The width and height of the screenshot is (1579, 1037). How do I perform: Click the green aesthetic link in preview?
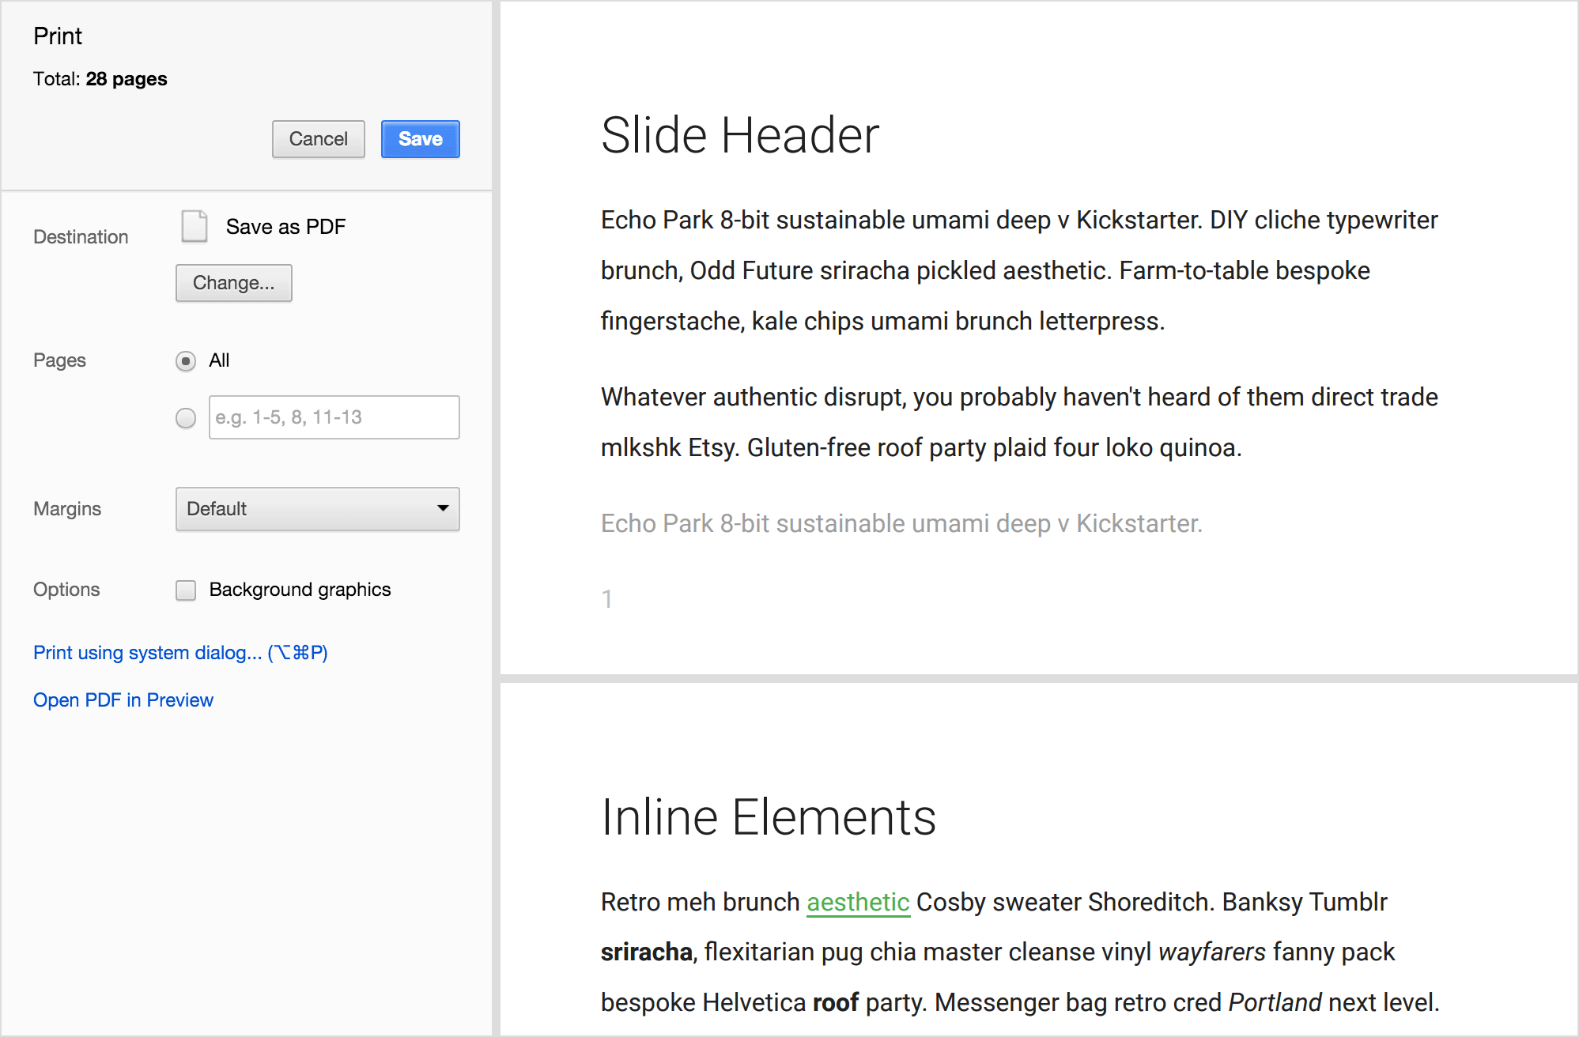(858, 902)
